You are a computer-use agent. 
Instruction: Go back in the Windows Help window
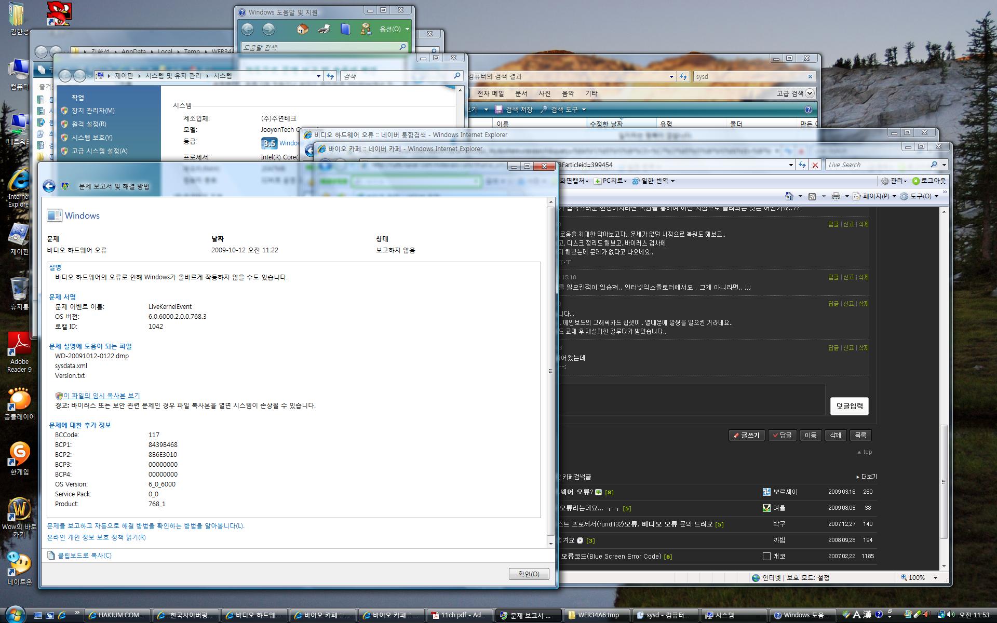(x=248, y=29)
